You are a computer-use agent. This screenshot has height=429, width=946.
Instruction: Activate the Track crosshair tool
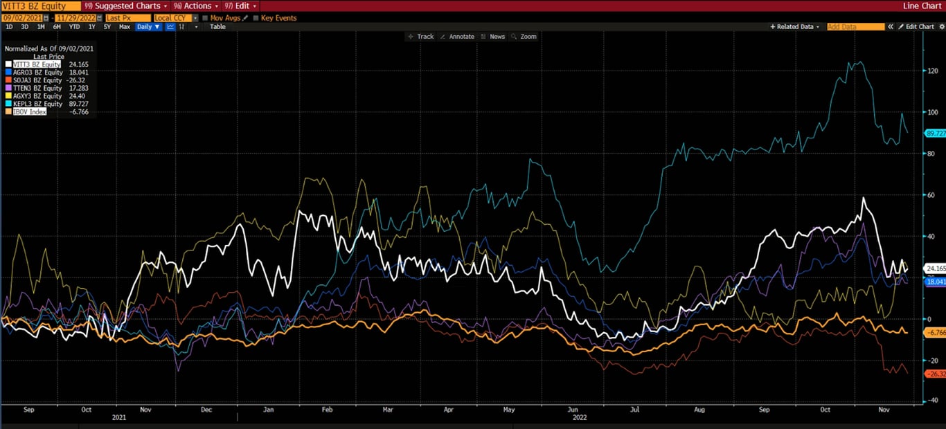[421, 37]
